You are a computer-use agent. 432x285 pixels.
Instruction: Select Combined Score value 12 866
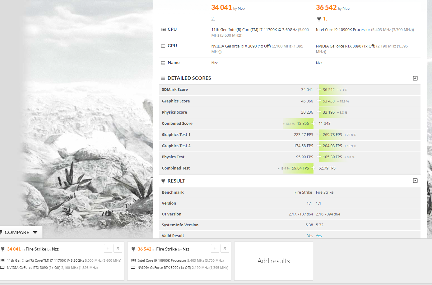[x=303, y=124]
